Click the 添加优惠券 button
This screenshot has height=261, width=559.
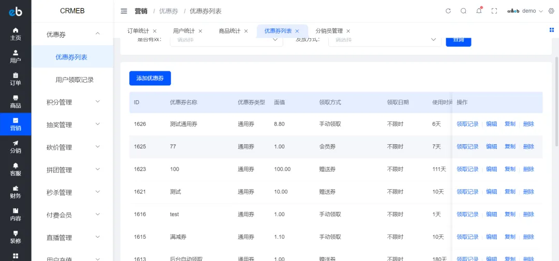(150, 78)
